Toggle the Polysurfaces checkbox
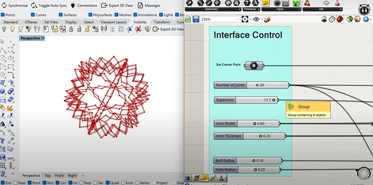Image resolution: width=373 pixels, height=185 pixels. click(x=90, y=15)
